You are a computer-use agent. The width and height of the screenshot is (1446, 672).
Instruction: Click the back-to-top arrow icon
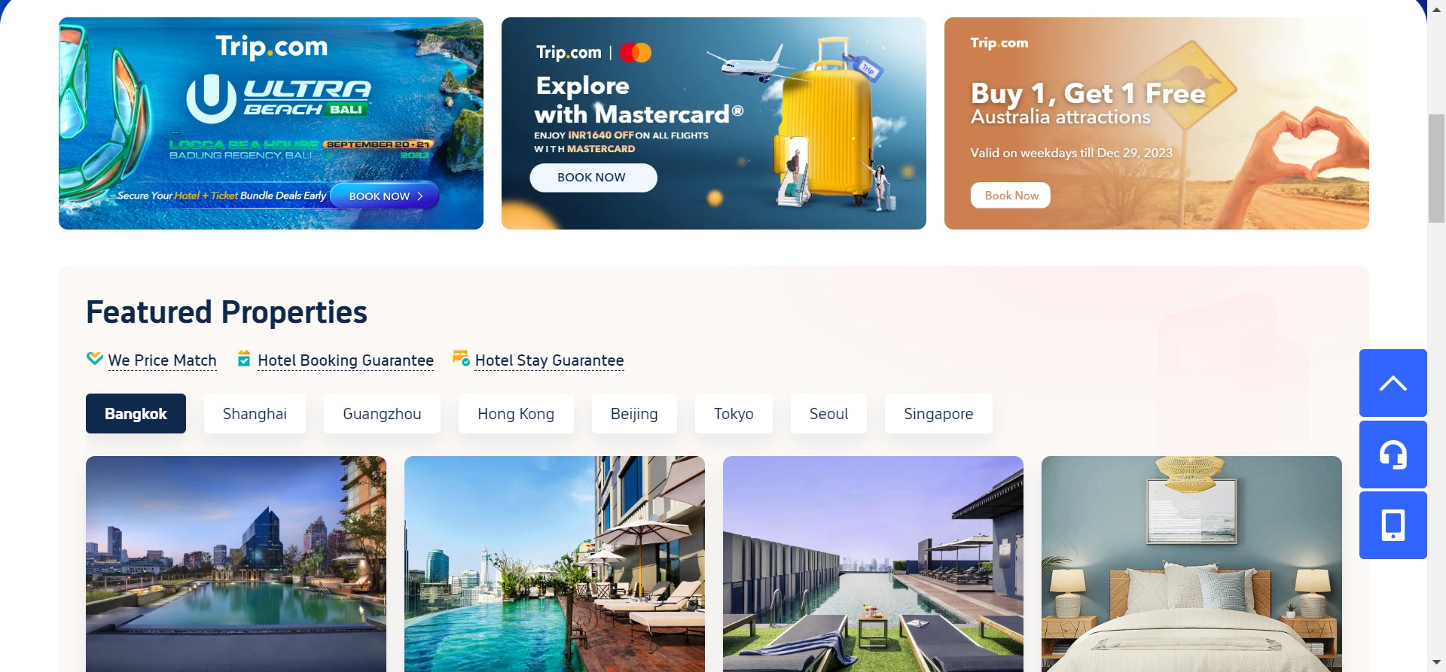(1393, 383)
